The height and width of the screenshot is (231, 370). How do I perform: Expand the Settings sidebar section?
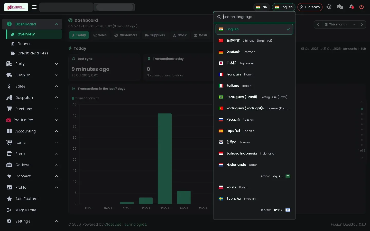point(57,221)
